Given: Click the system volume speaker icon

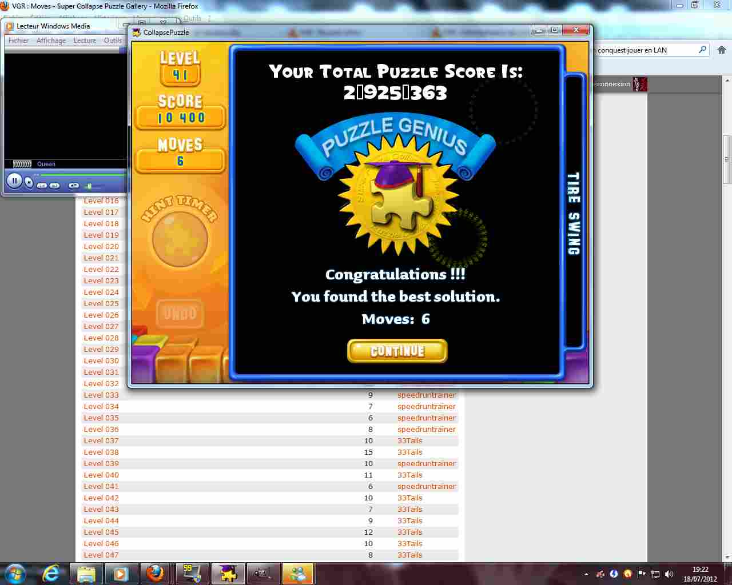Looking at the screenshot, I should tap(669, 574).
